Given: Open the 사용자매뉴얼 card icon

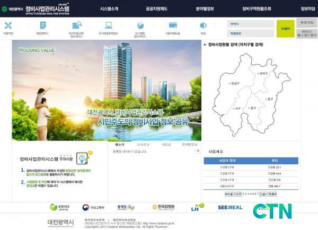Looking at the screenshot, I should click(x=173, y=25).
